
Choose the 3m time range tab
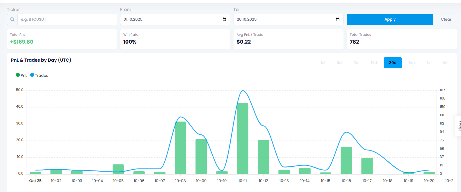pyautogui.click(x=412, y=63)
